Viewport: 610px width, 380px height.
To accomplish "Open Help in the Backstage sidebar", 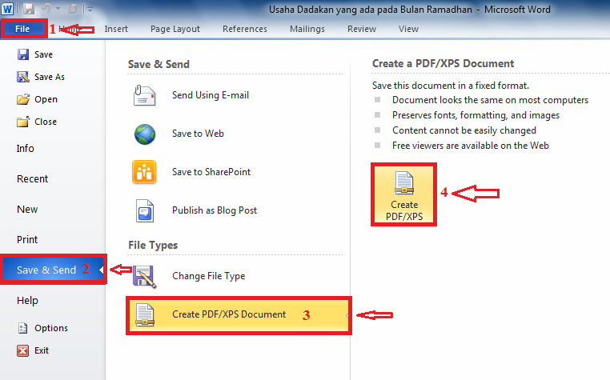I will coord(27,300).
